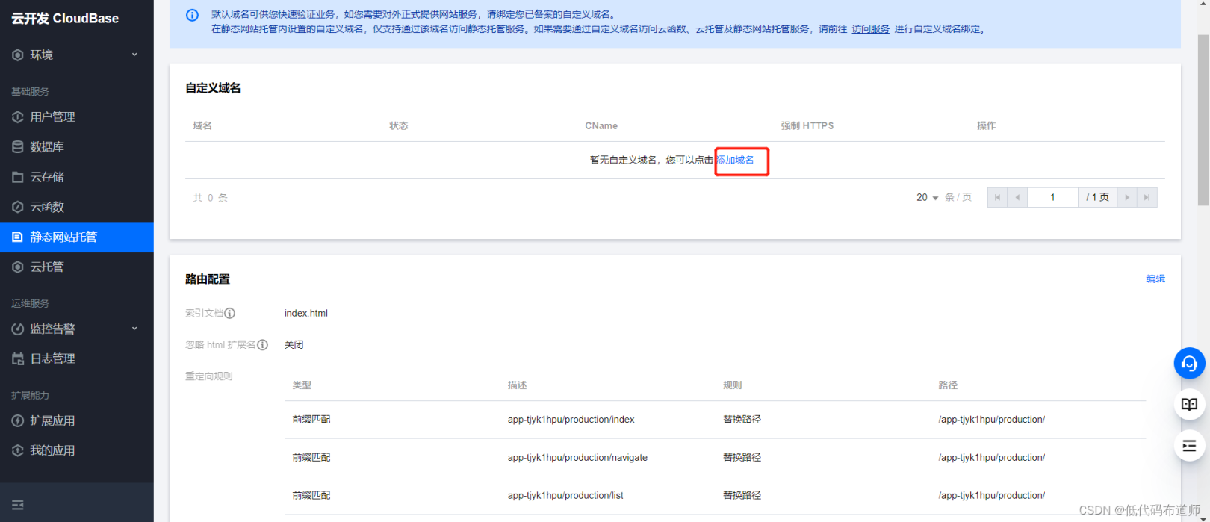Image resolution: width=1210 pixels, height=522 pixels.
Task: Select 静态网站托管 in the sidebar
Action: (77, 237)
